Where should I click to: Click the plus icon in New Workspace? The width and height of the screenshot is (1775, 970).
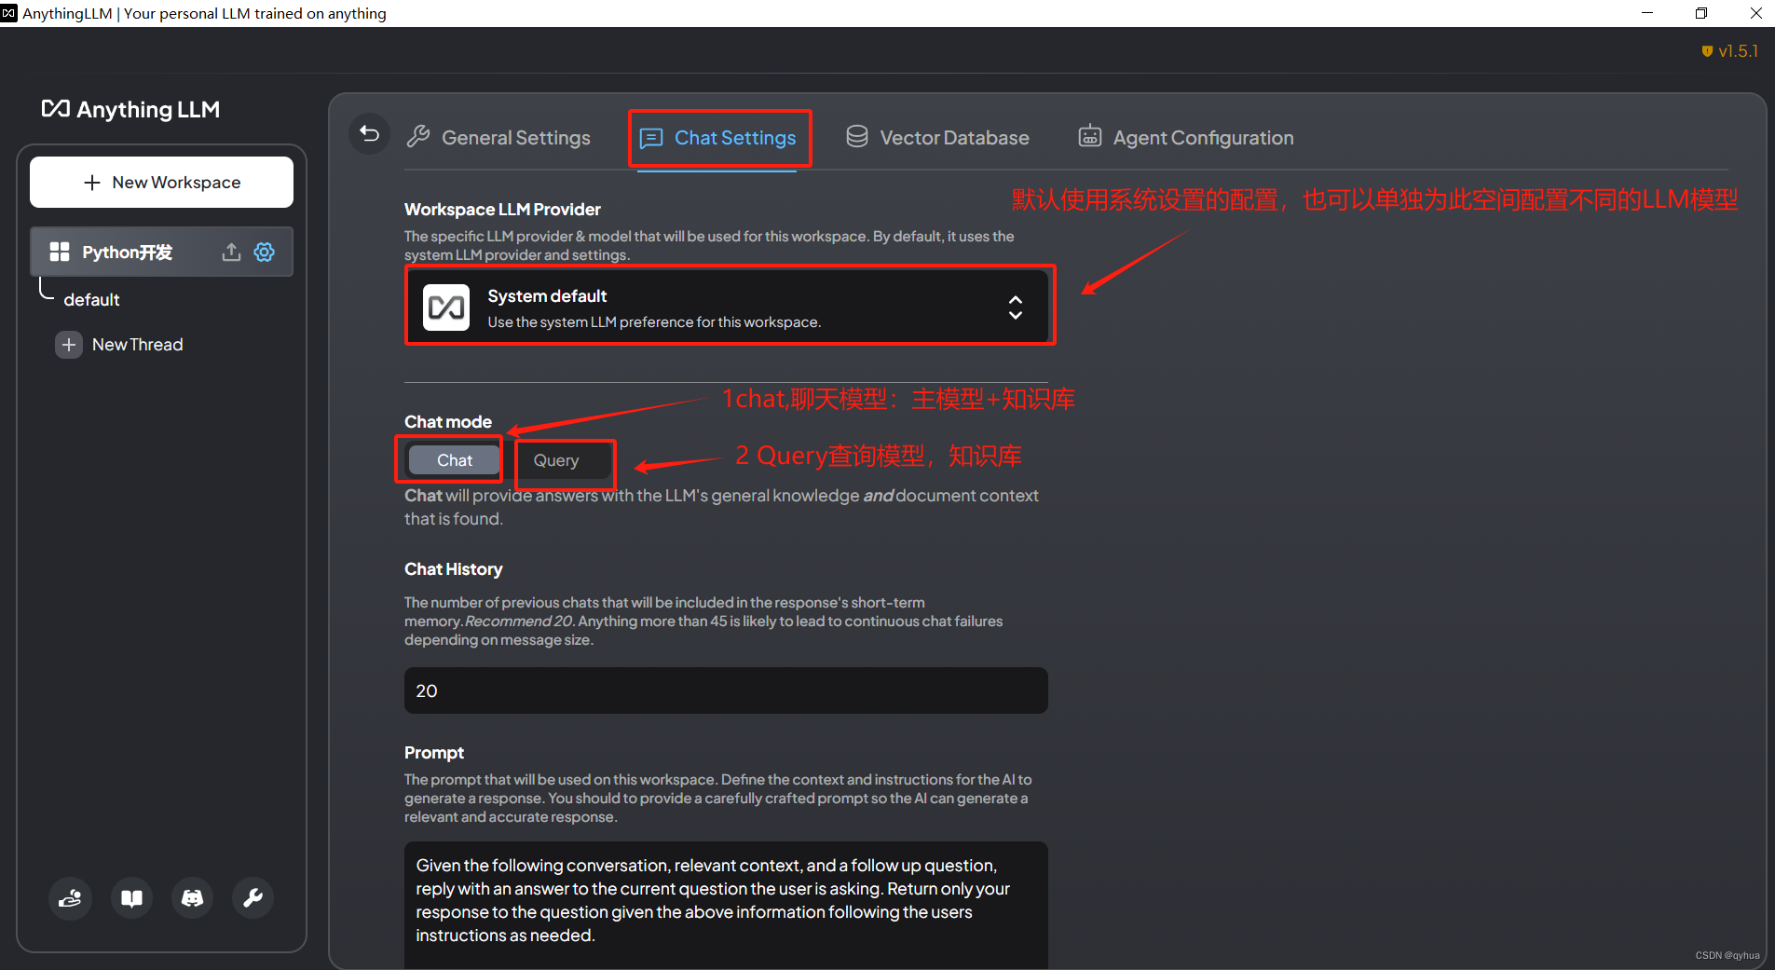(x=92, y=183)
